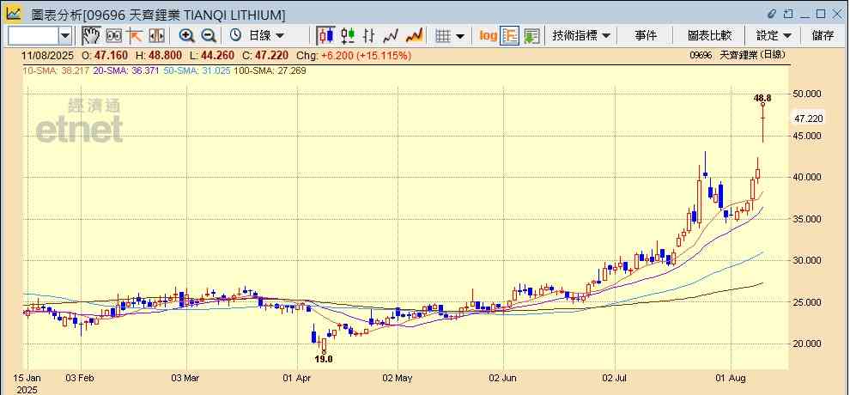Viewport: 850px width, 395px height.
Task: Click the stock code input field
Action: click(x=33, y=36)
